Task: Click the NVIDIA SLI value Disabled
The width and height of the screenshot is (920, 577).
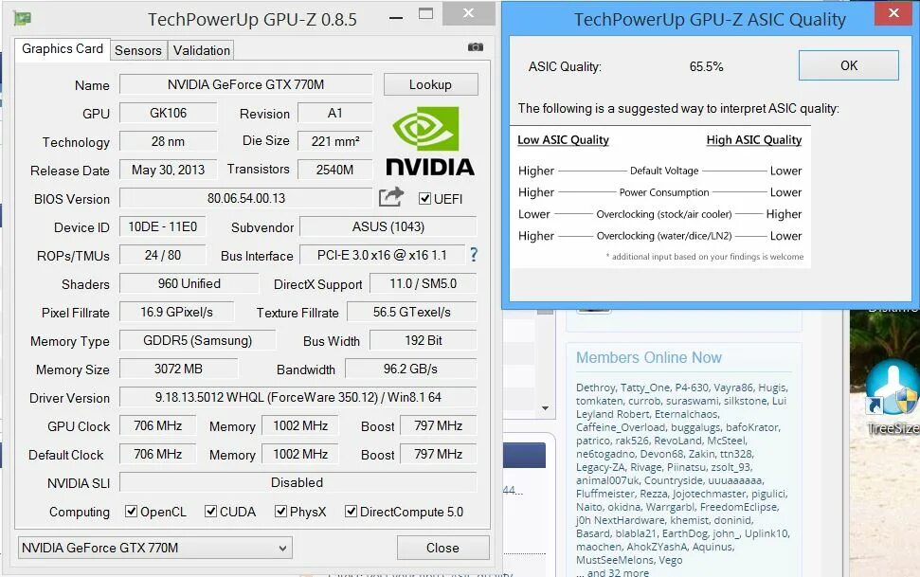Action: pyautogui.click(x=298, y=482)
